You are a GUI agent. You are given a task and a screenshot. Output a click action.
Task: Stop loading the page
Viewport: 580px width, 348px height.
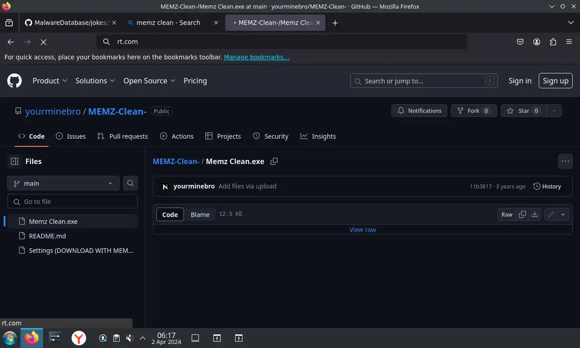[43, 42]
